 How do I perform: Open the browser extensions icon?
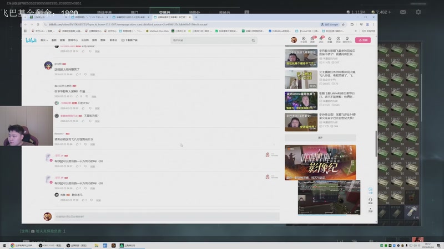click(352, 24)
